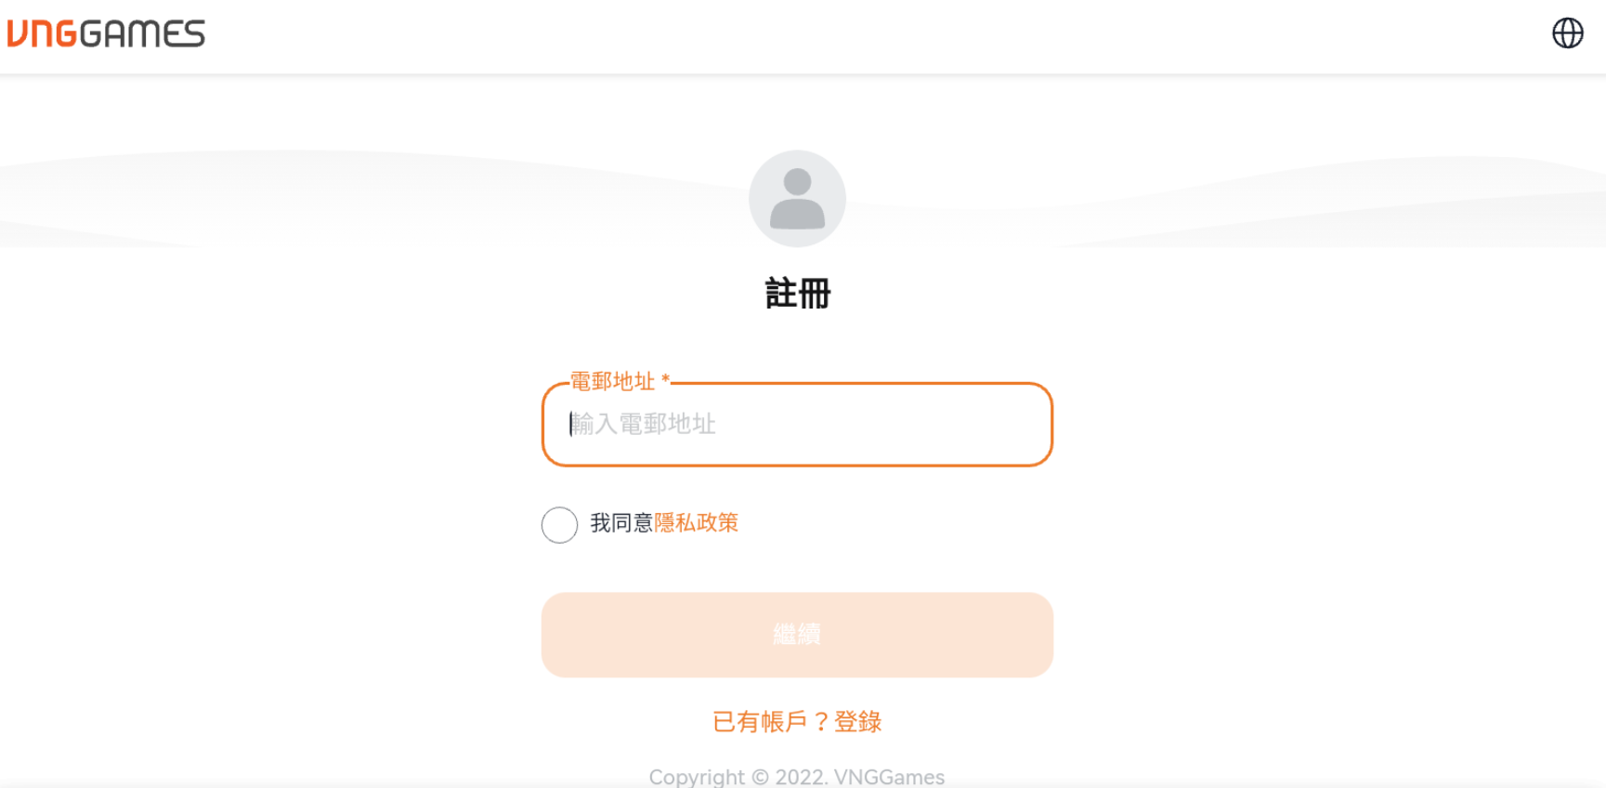This screenshot has width=1606, height=788.
Task: Click the 我同意 label text
Action: (621, 523)
